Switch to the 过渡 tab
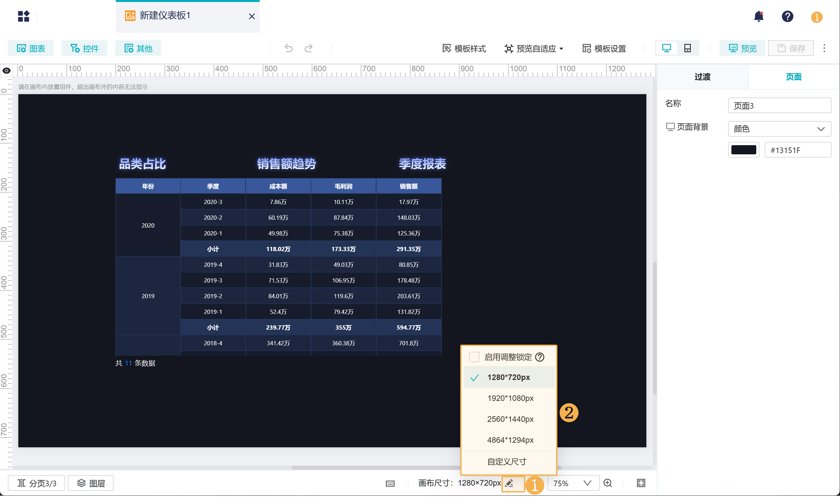Screen dimensions: 840x498 702,77
